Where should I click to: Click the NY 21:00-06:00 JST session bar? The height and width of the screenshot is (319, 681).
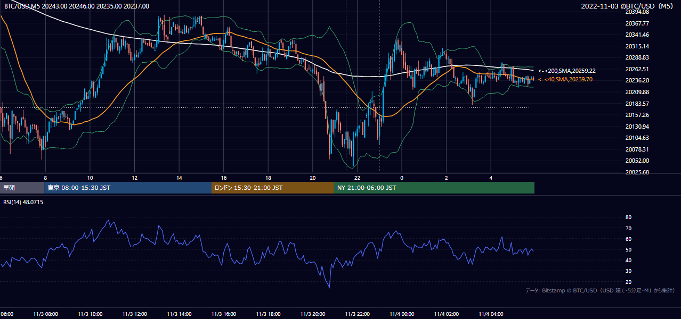434,188
